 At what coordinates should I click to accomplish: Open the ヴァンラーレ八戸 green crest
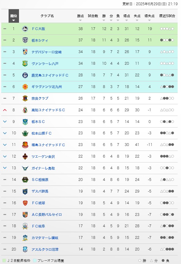click(25, 63)
